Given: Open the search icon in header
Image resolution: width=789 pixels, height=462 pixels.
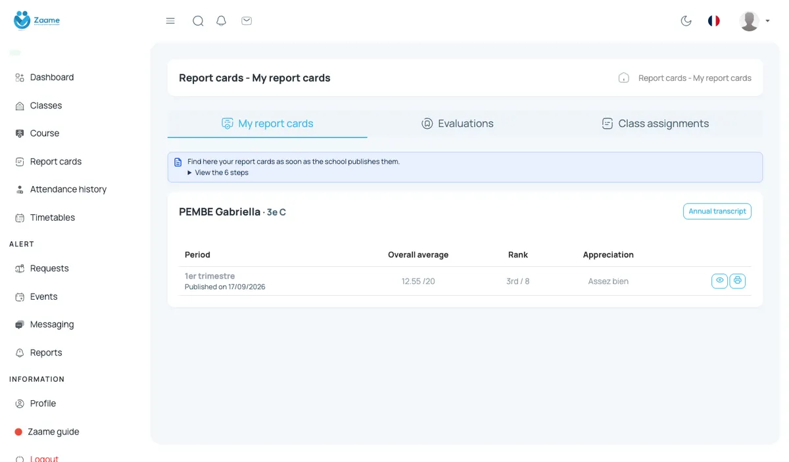Looking at the screenshot, I should 198,21.
